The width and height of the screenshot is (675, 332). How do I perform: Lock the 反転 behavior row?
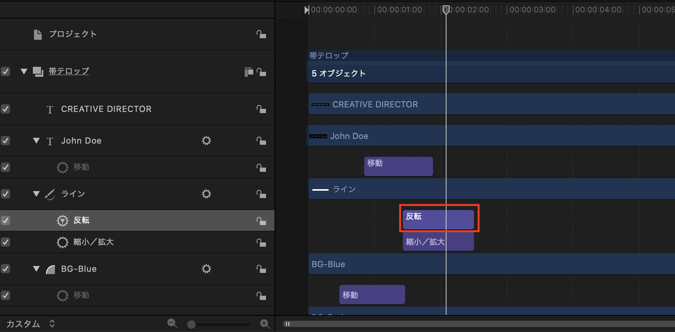pos(261,220)
